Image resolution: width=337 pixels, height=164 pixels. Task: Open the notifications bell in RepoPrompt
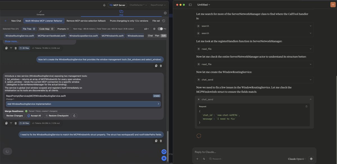104,5
